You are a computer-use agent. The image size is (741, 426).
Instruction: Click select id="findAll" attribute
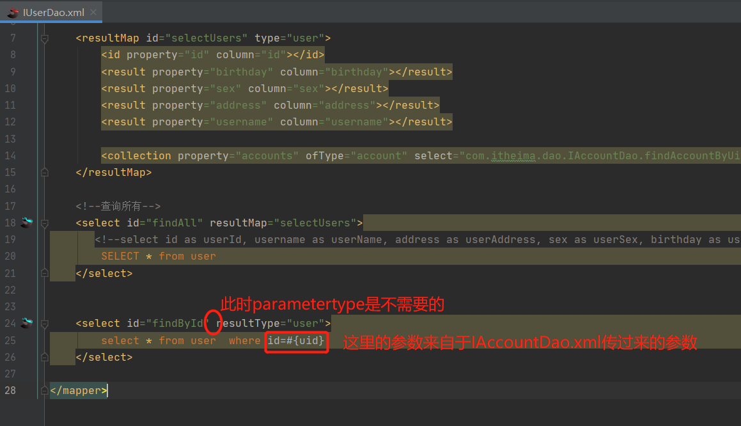[165, 223]
